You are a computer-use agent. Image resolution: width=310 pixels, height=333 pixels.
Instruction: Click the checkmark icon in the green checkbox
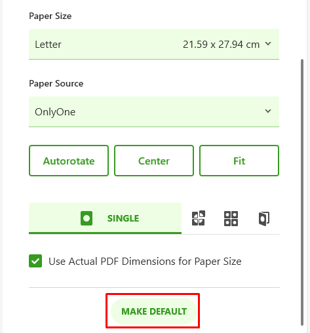(x=35, y=261)
